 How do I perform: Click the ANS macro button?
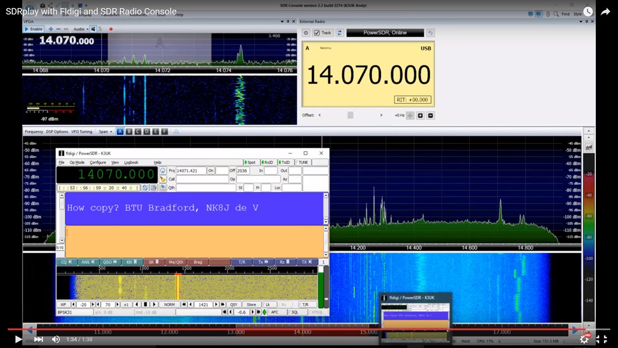[x=89, y=262]
